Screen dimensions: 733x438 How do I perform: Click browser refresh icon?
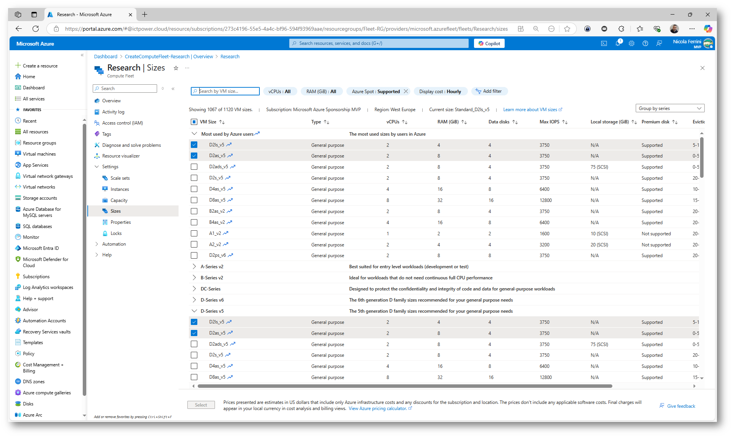coord(36,29)
